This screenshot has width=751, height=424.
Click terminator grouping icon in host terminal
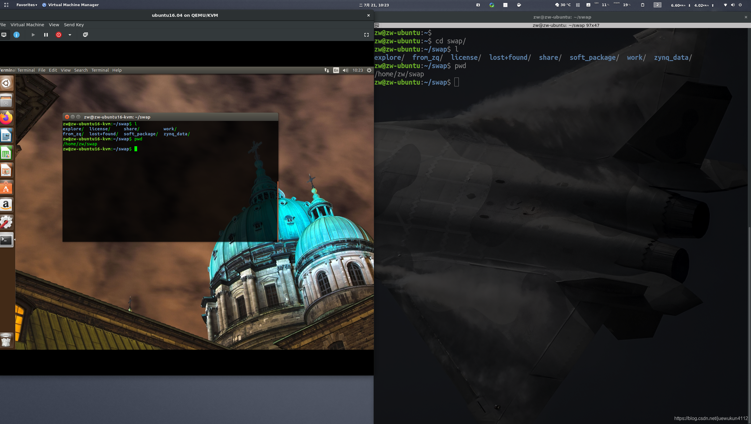pyautogui.click(x=377, y=25)
